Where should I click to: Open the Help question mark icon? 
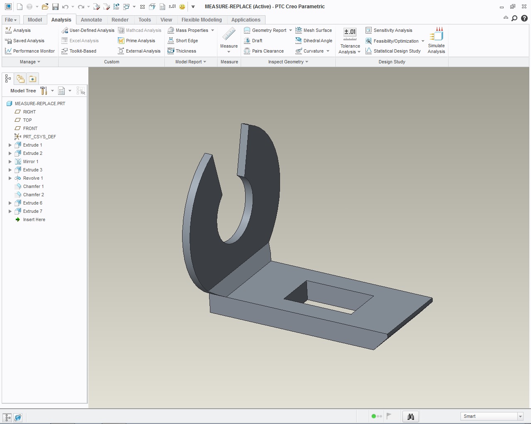524,18
